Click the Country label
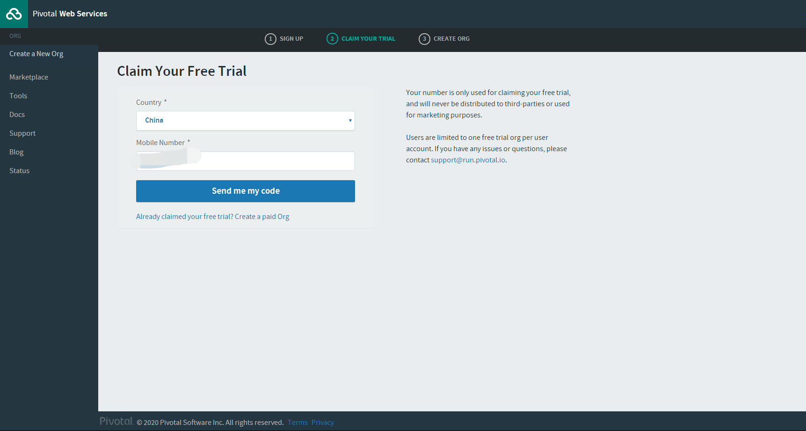This screenshot has width=806, height=431. tap(149, 102)
